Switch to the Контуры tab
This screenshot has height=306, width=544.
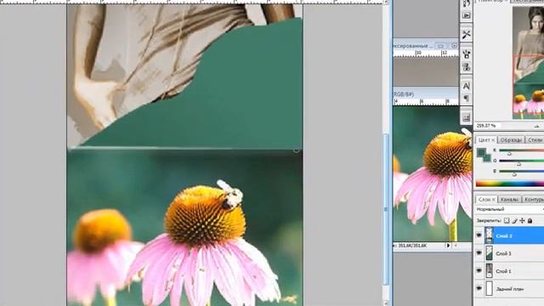click(533, 200)
